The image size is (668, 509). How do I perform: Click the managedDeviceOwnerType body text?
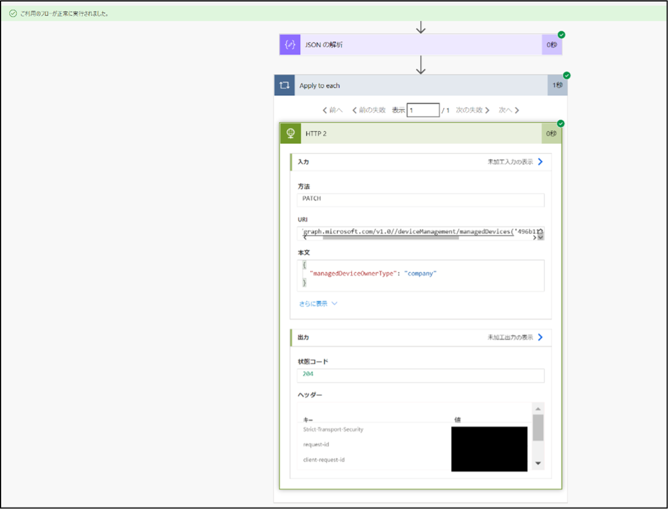(x=353, y=274)
